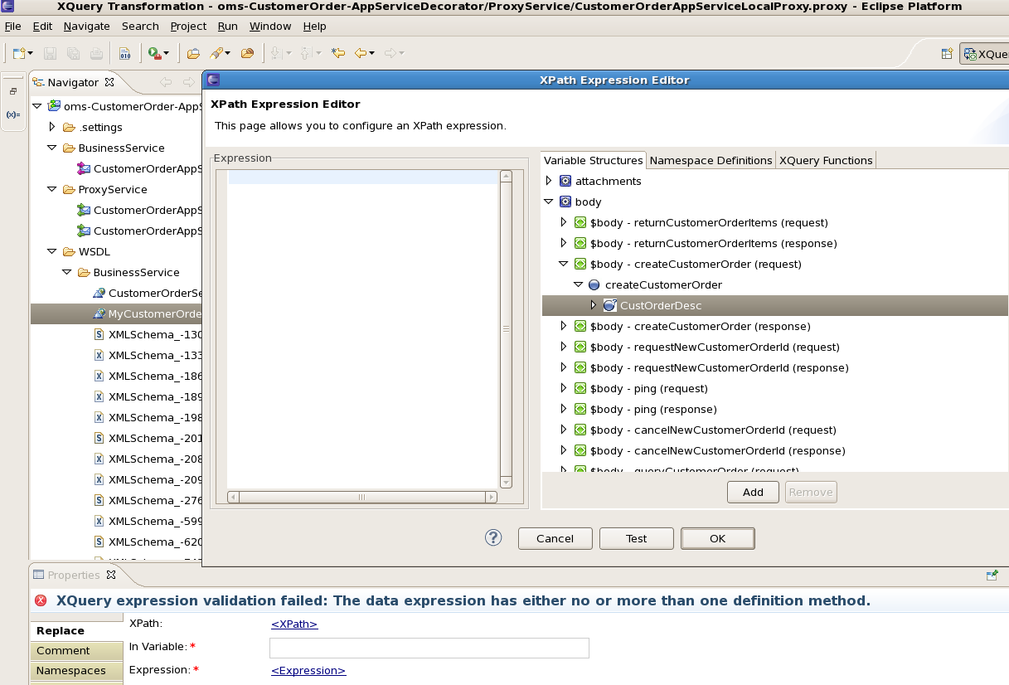This screenshot has width=1009, height=685.
Task: Open the Back history dropdown arrow
Action: (372, 53)
